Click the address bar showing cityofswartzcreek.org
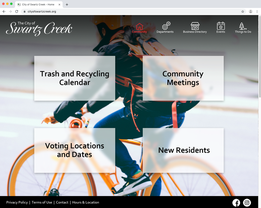261x208 pixels. [x=42, y=12]
